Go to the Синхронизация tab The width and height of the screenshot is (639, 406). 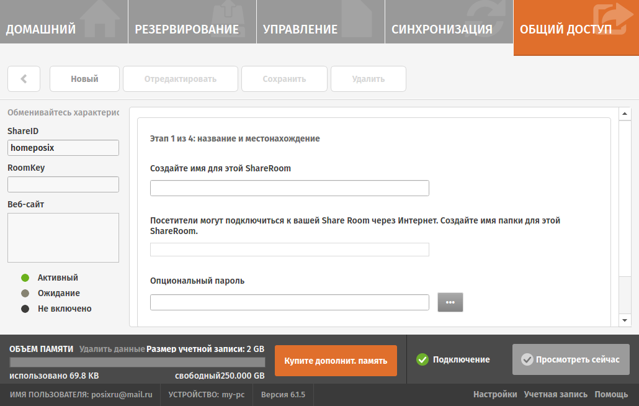(449, 22)
